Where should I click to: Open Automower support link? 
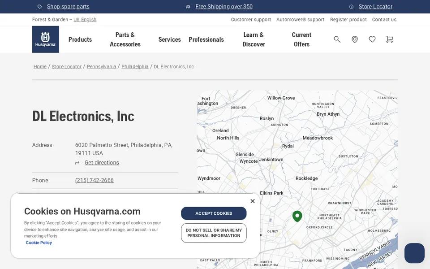tap(300, 19)
